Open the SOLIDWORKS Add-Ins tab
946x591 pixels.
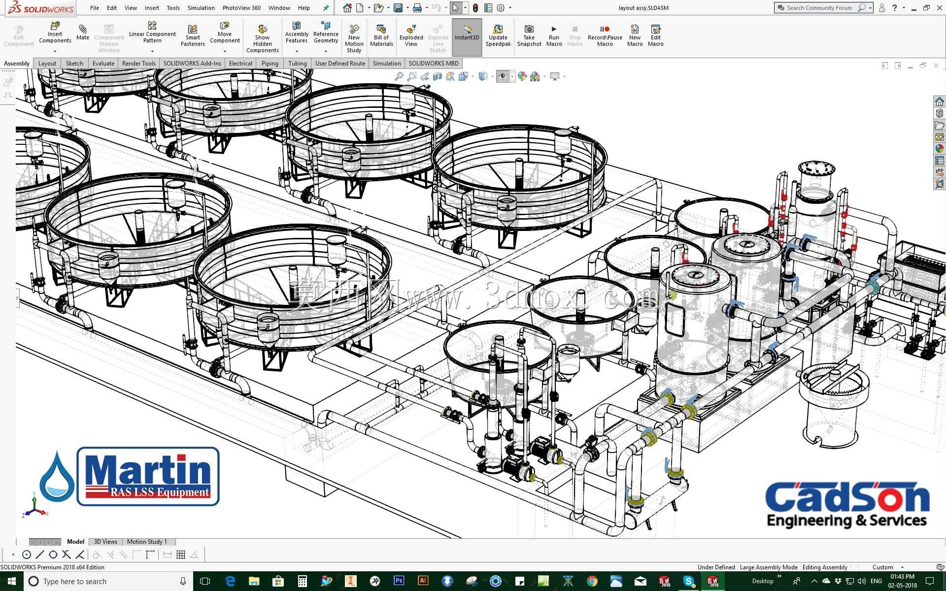pyautogui.click(x=192, y=64)
